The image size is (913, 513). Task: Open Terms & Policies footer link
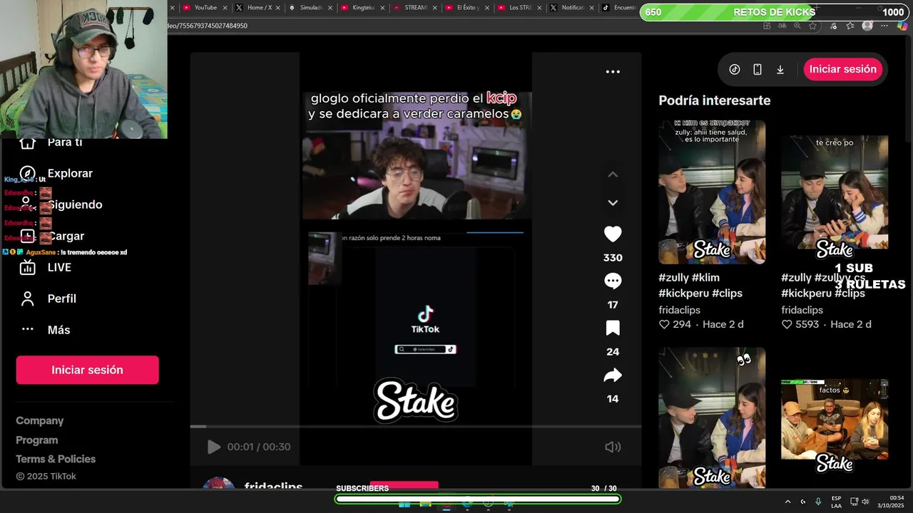point(56,459)
